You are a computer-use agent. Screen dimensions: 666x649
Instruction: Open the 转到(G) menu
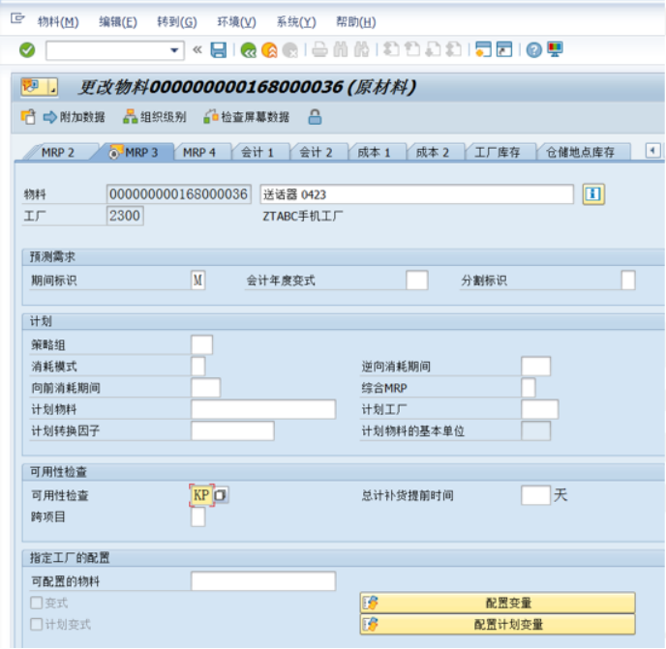pos(177,21)
